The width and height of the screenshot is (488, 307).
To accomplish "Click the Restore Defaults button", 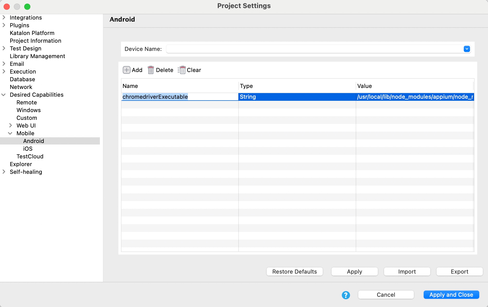I will click(294, 272).
